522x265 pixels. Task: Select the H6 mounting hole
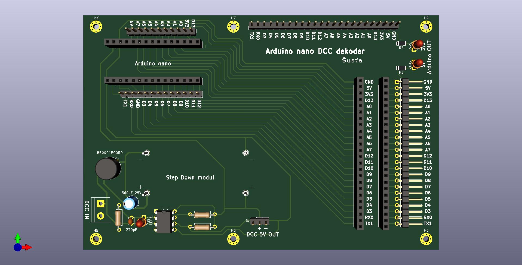(x=426, y=239)
